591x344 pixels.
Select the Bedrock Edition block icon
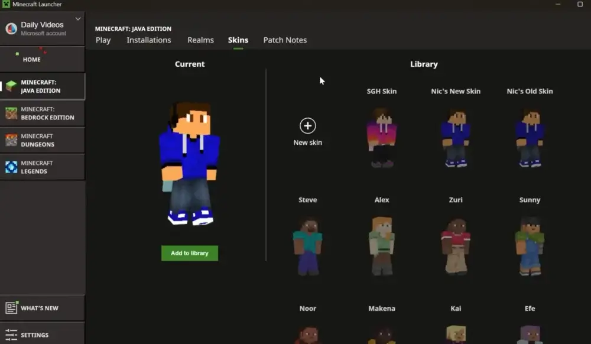pos(11,113)
